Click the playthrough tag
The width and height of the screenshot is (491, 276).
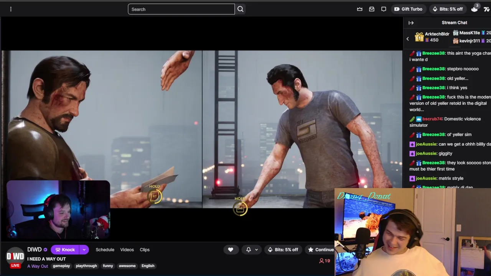86,266
